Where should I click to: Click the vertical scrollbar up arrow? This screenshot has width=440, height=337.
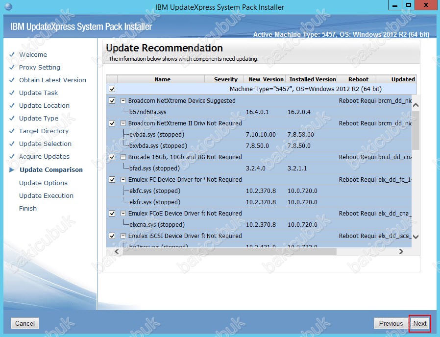pyautogui.click(x=416, y=105)
